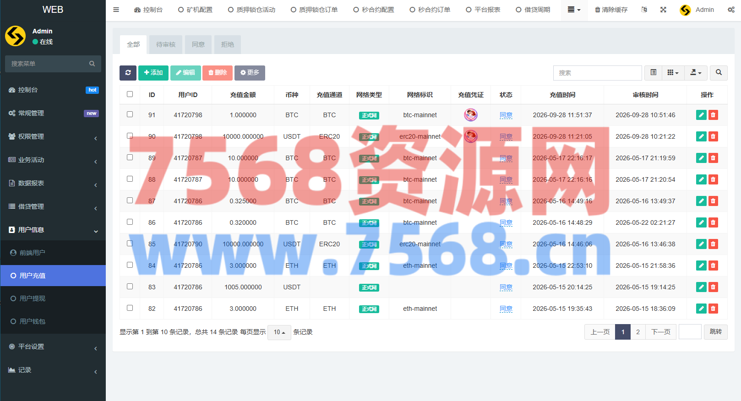This screenshot has height=401, width=741.
Task: Switch to the 同意 filter tab
Action: pos(198,44)
